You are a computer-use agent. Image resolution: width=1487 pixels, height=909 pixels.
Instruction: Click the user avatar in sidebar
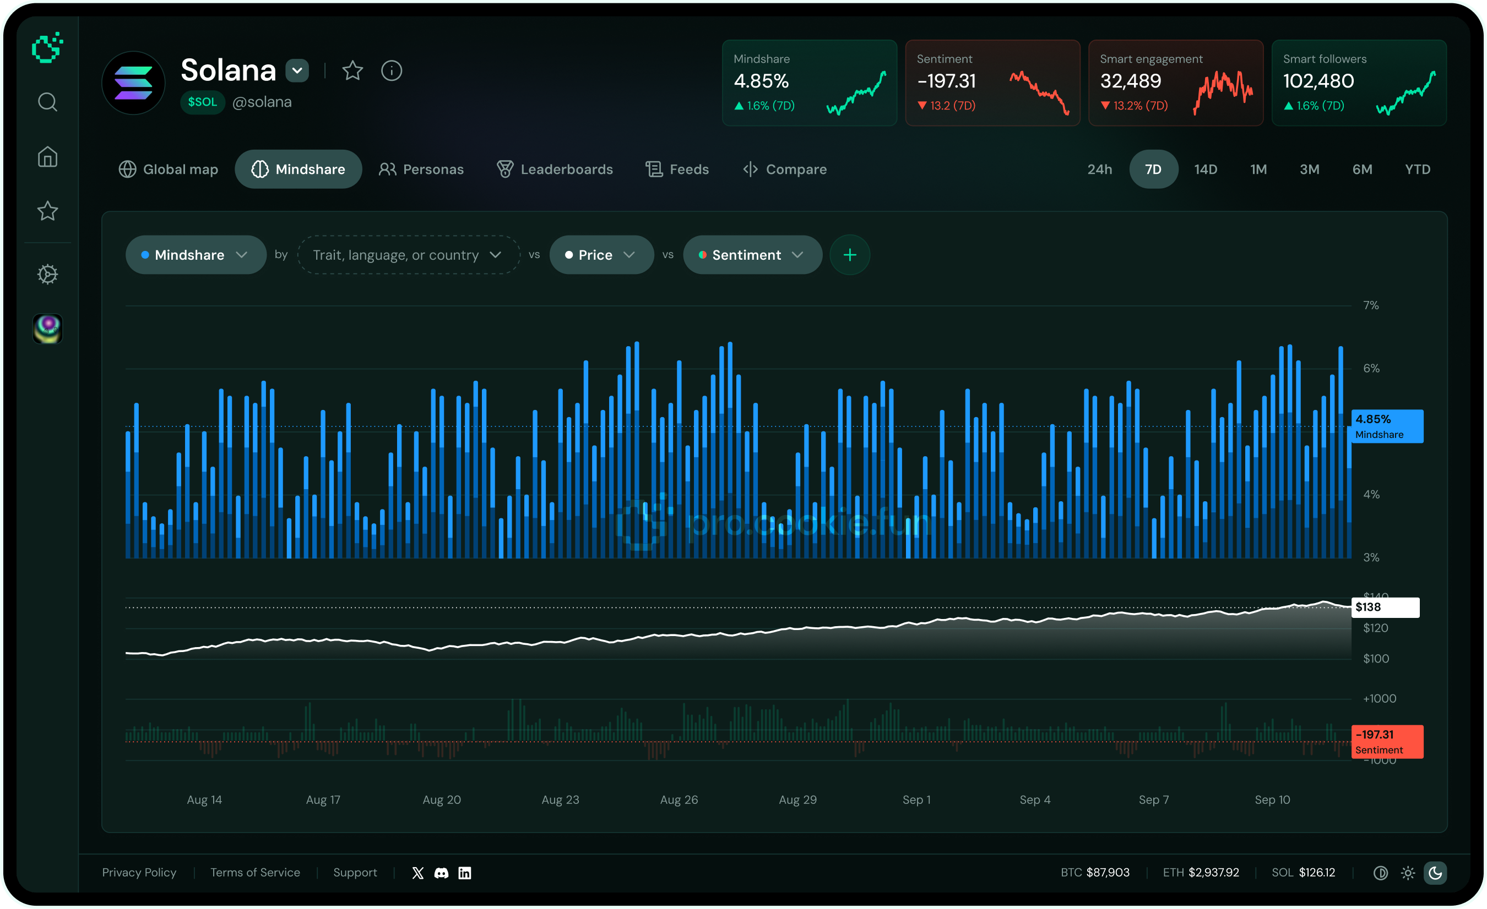(48, 328)
